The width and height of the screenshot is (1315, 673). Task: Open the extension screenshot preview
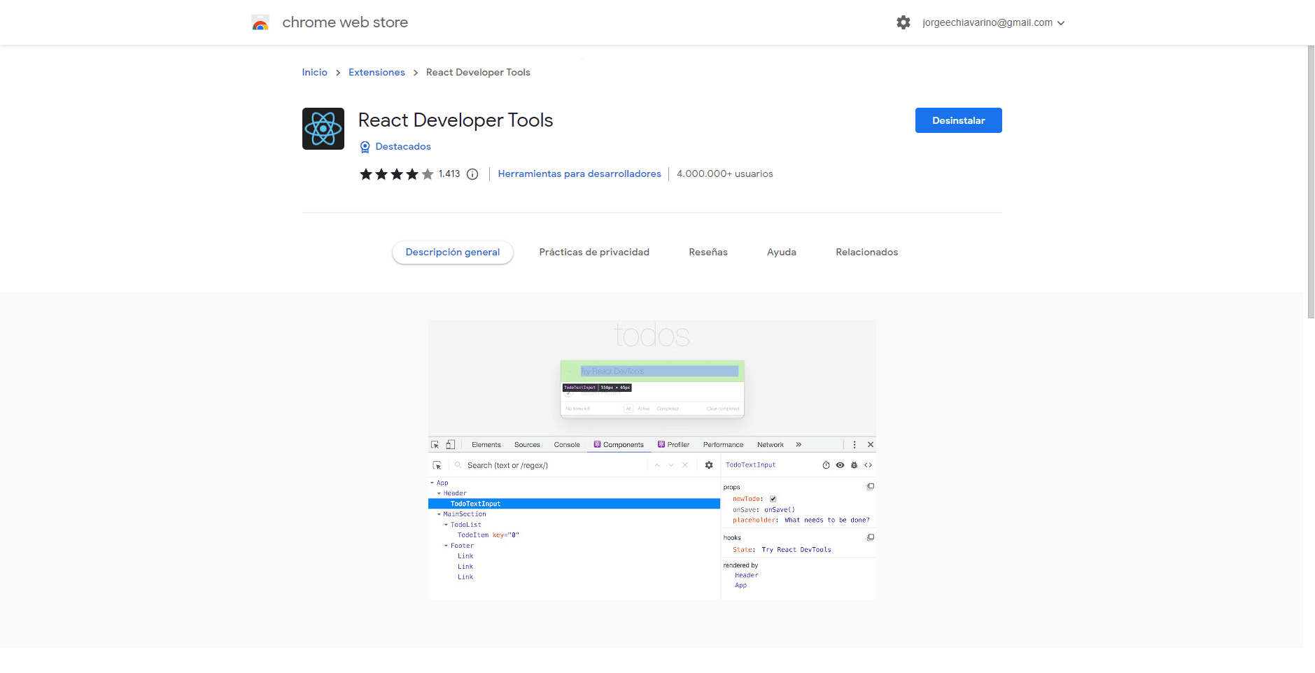pyautogui.click(x=652, y=460)
